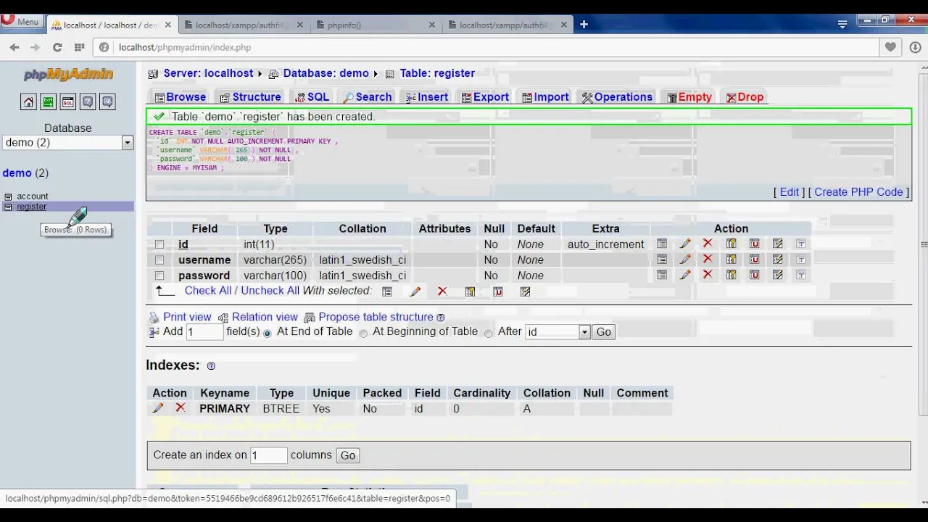Click With selected primary key icon
This screenshot has height=522, width=928.
(x=470, y=291)
